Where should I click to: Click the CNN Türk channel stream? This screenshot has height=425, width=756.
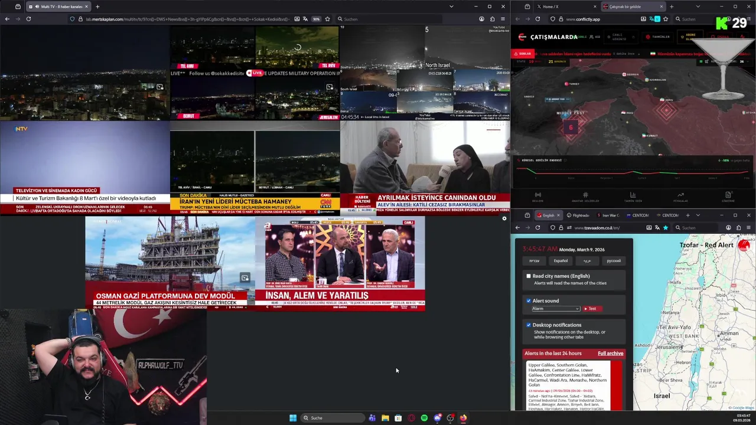point(255,168)
